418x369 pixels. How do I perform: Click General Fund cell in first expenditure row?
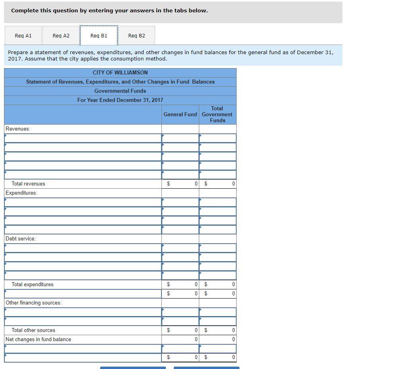(181, 202)
